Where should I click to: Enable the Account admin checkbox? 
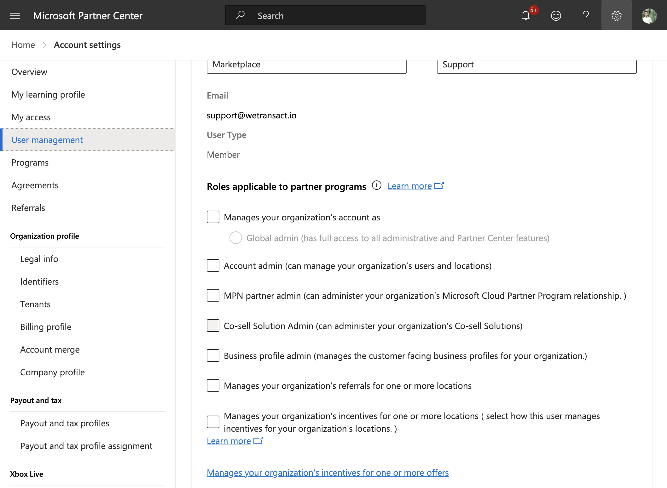click(x=213, y=265)
